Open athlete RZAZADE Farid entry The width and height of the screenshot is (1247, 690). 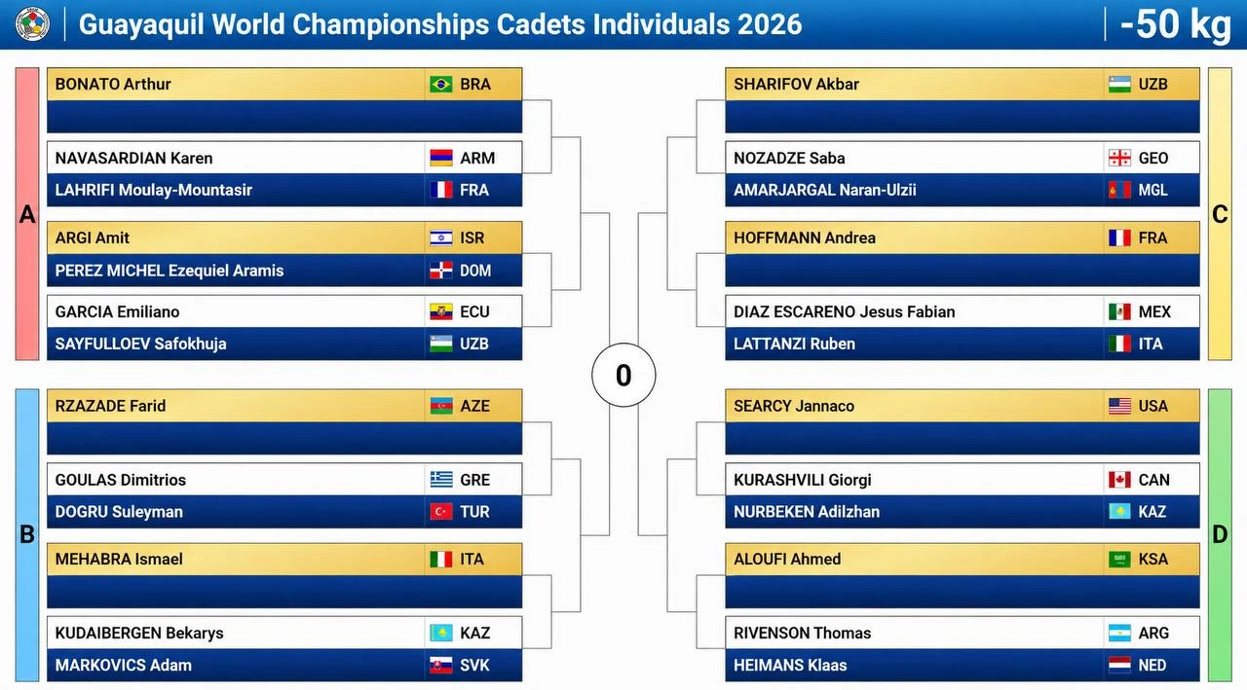[x=284, y=406]
